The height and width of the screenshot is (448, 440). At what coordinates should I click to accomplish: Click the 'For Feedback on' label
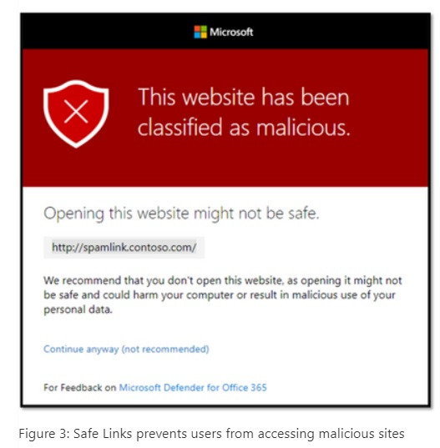[x=80, y=387]
